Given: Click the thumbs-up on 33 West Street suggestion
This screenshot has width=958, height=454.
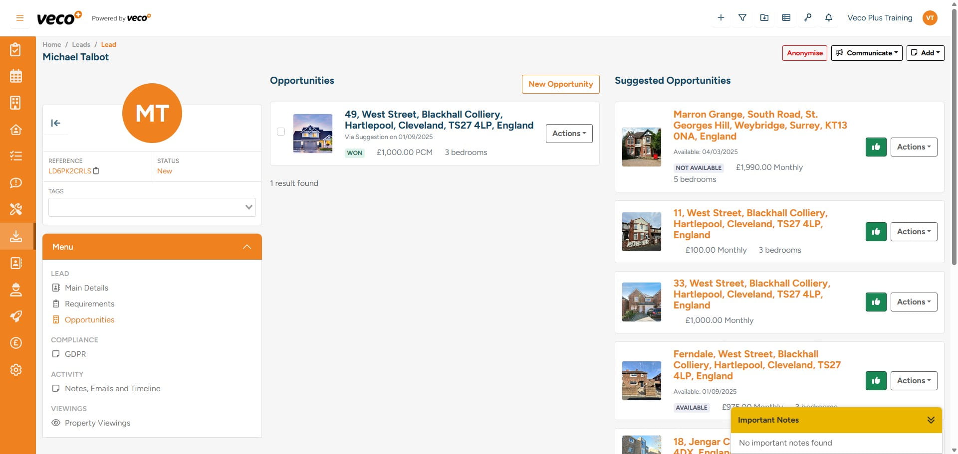Looking at the screenshot, I should 876,302.
